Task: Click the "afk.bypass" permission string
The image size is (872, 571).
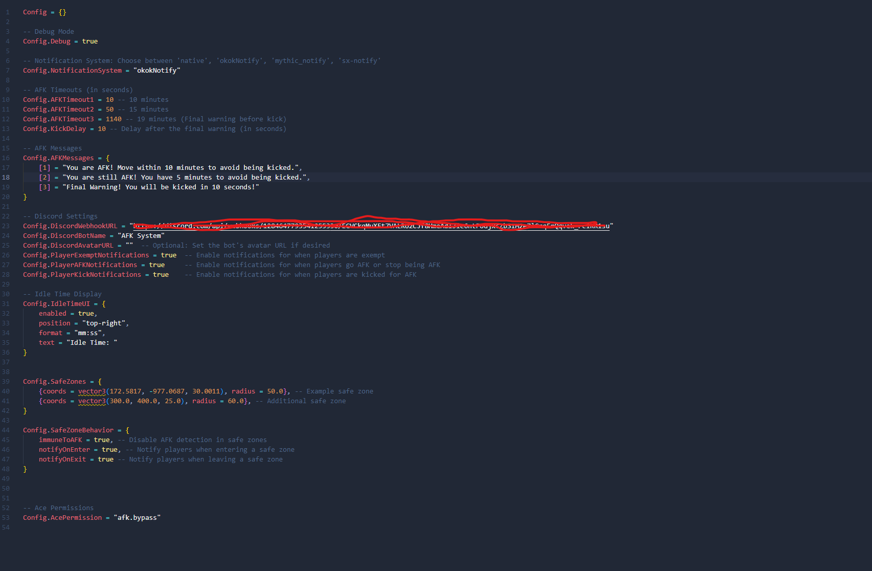Action: [x=137, y=518]
